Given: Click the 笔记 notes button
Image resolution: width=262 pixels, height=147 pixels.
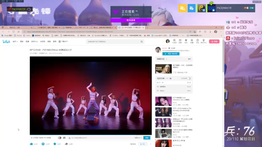Looking at the screenshot, I should (143, 144).
